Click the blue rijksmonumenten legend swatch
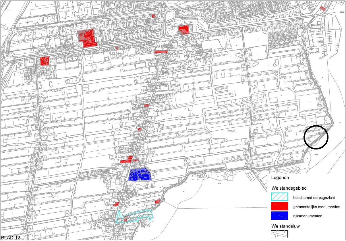Viewport: 346px width, 241px height. (279, 215)
